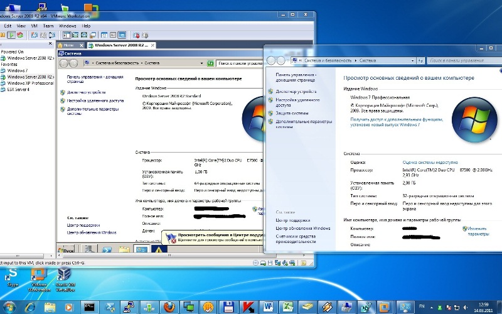Open Microsoft Word from the taskbar
502x314 pixels.
coord(267,306)
